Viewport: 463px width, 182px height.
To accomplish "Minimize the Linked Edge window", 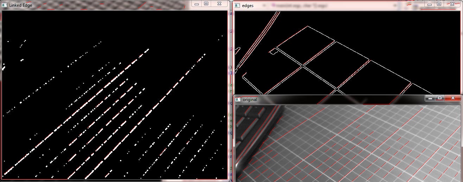I will pyautogui.click(x=197, y=4).
